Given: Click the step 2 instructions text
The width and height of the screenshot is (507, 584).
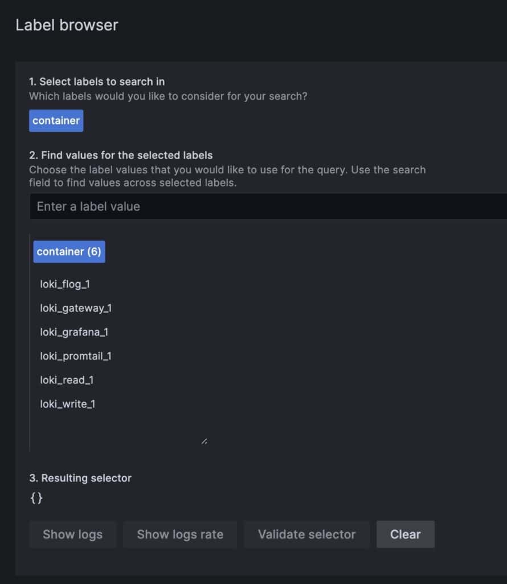Looking at the screenshot, I should (x=228, y=175).
